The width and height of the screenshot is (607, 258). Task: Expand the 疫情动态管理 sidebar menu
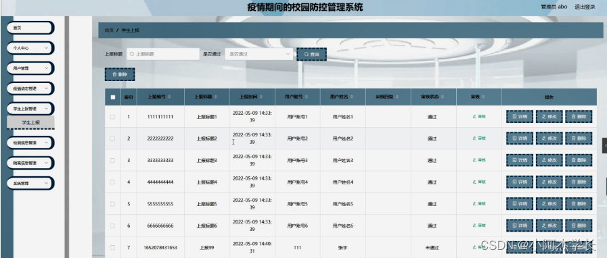point(30,88)
